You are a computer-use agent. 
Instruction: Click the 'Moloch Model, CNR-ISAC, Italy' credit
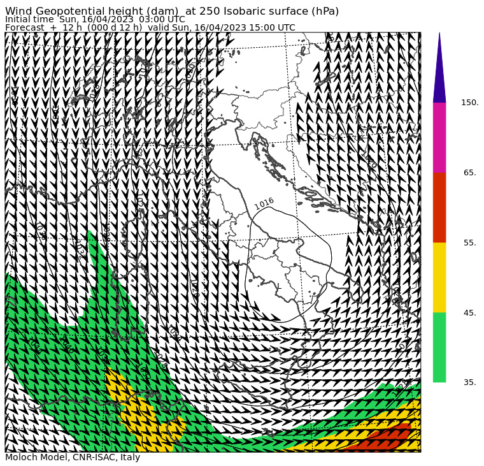click(73, 457)
